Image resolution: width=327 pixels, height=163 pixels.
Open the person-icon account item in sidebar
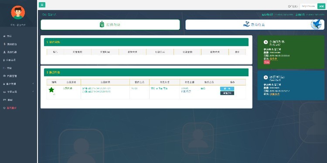(x=10, y=52)
